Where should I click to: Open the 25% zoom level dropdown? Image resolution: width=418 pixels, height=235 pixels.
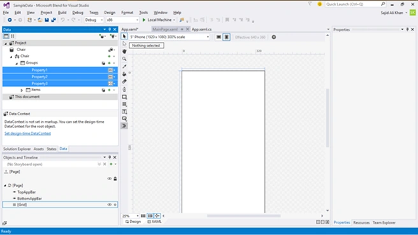[131, 216]
